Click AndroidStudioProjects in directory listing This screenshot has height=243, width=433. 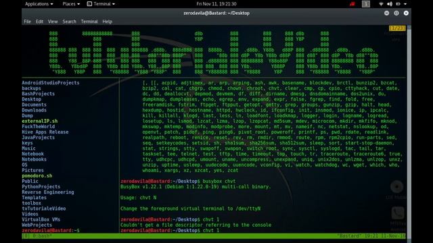click(x=51, y=82)
